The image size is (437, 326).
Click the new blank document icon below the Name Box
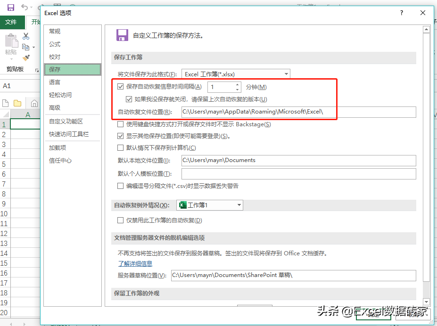5,103
